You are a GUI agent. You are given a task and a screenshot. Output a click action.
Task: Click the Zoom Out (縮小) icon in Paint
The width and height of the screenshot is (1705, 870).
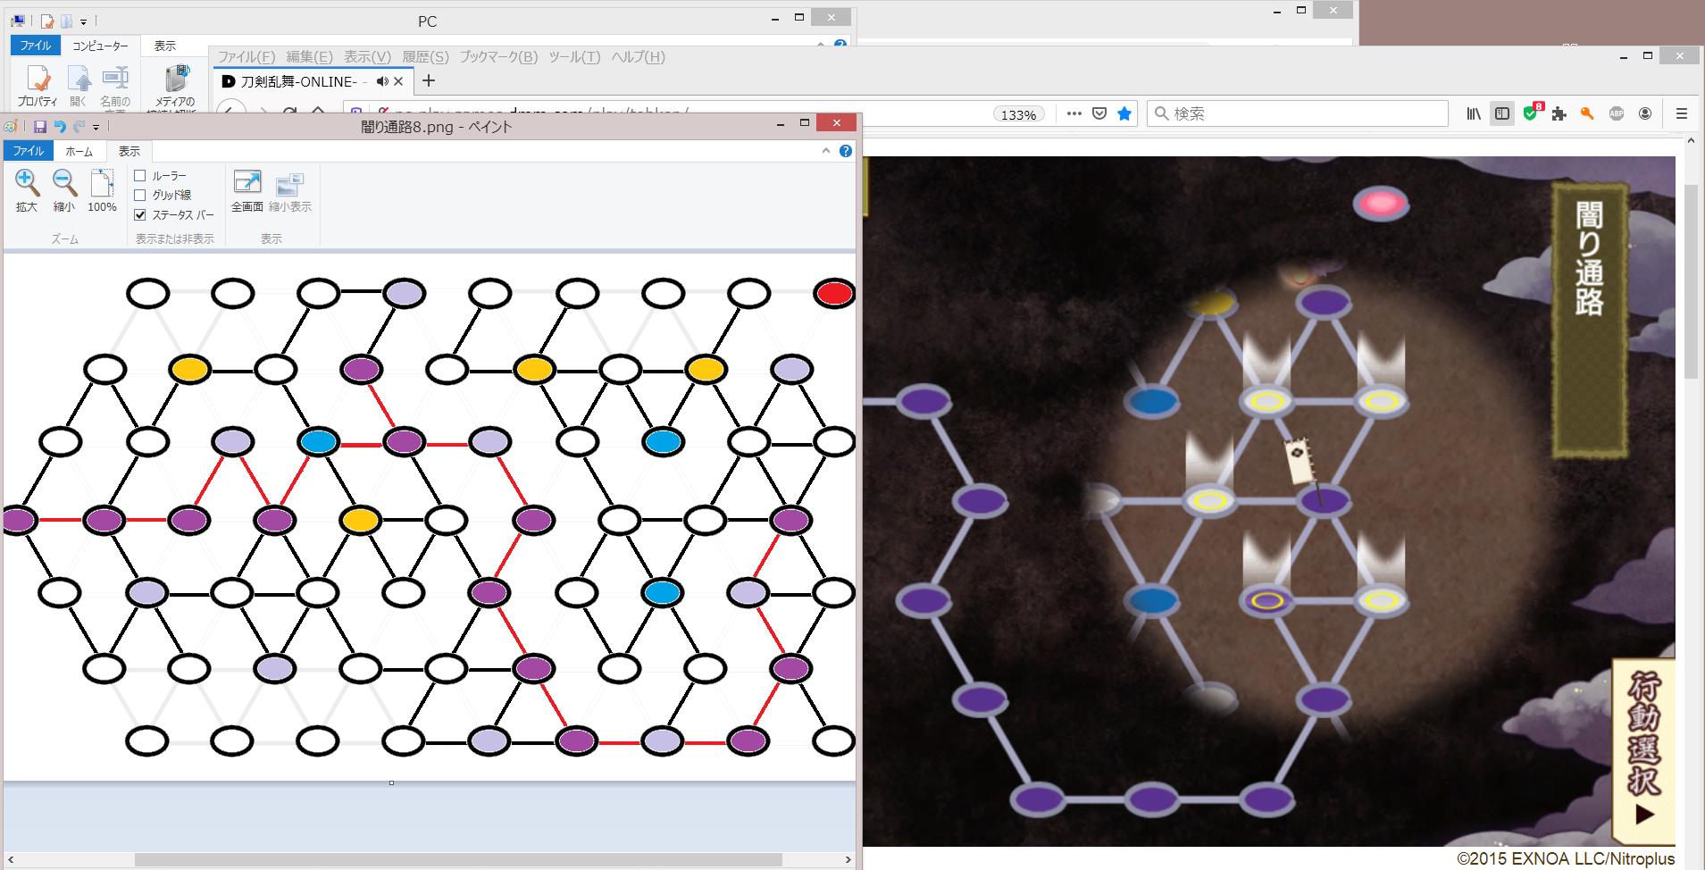(x=64, y=183)
